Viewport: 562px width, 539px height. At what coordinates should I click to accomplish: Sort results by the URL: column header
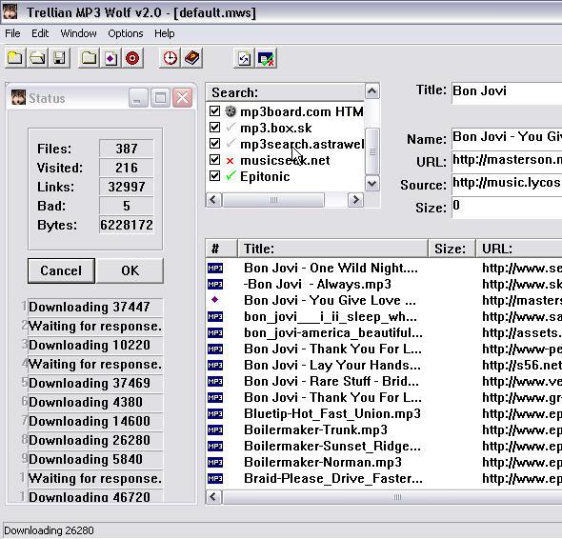pos(519,249)
